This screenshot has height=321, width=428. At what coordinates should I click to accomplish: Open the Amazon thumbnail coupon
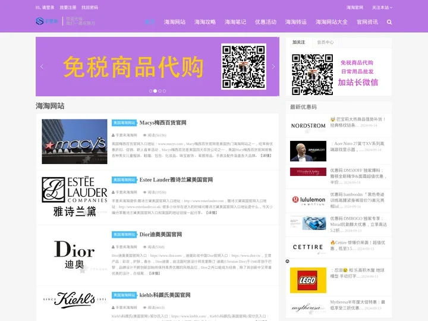coord(308,151)
